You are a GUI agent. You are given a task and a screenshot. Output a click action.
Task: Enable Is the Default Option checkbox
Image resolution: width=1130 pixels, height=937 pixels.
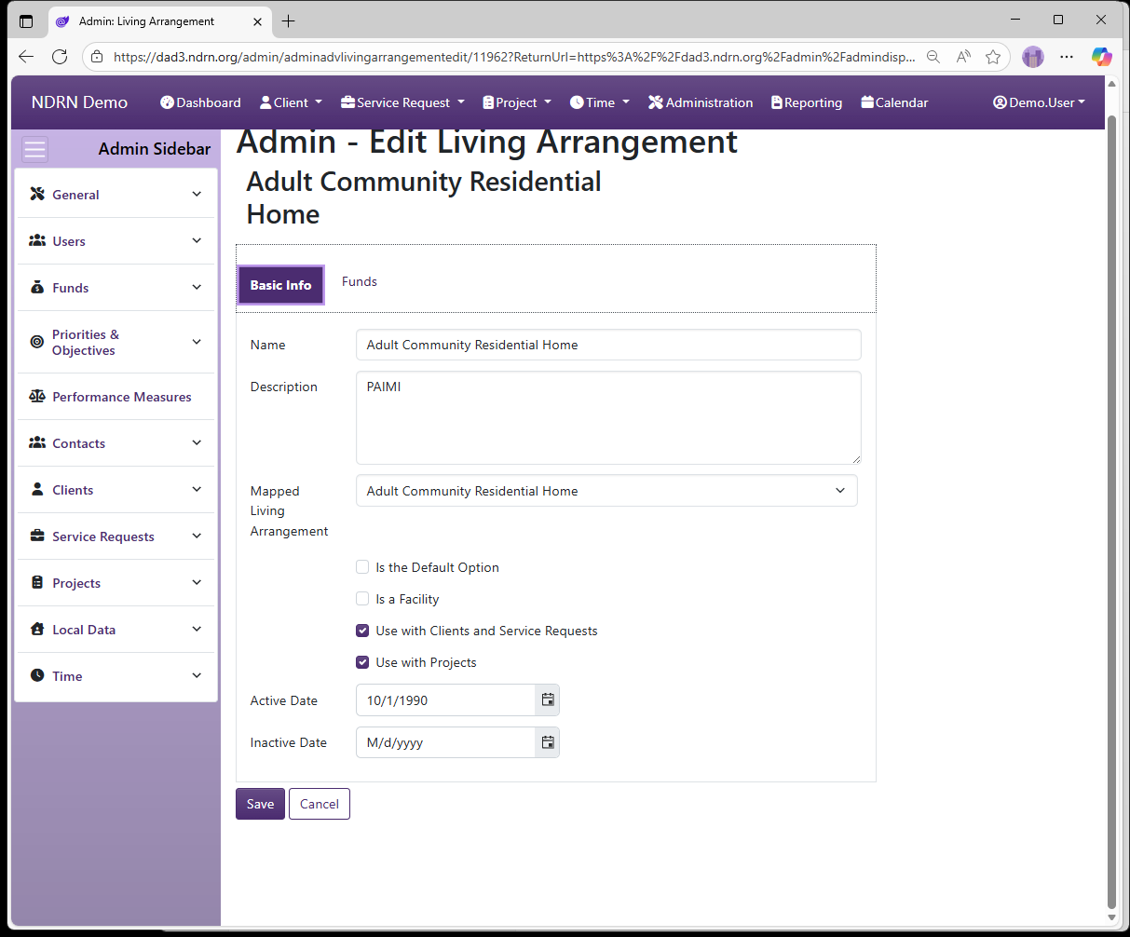[362, 567]
